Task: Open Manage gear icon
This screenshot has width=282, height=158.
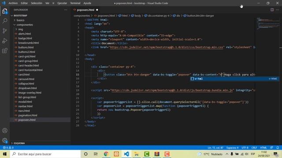Action: [5, 140]
